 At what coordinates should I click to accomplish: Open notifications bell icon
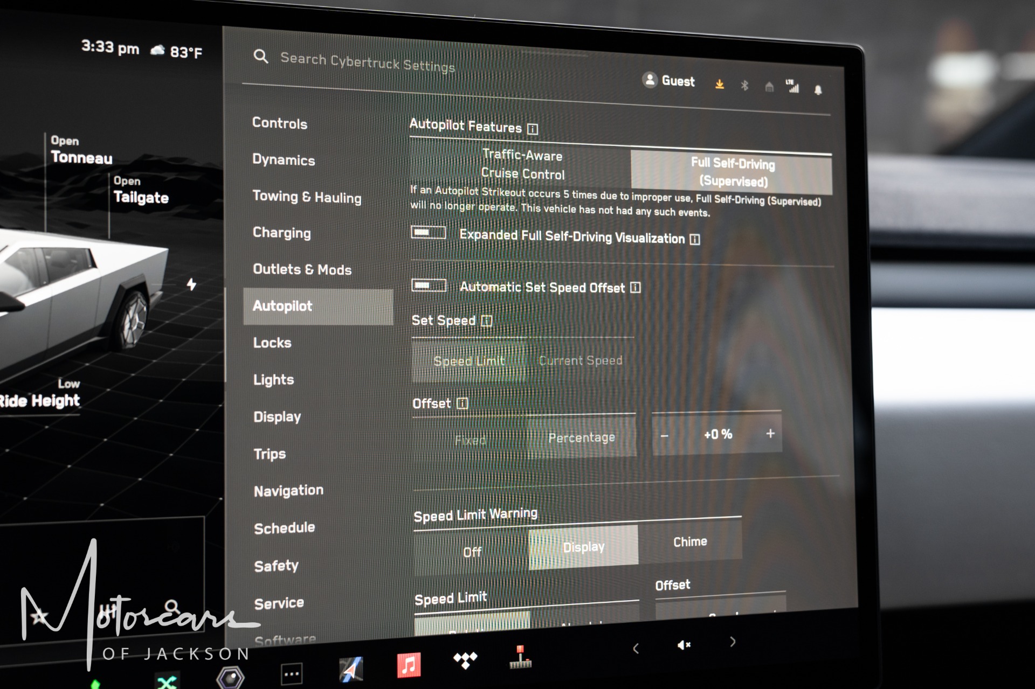(818, 89)
